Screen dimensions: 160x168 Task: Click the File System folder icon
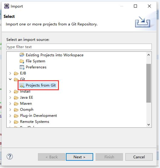(x=22, y=61)
